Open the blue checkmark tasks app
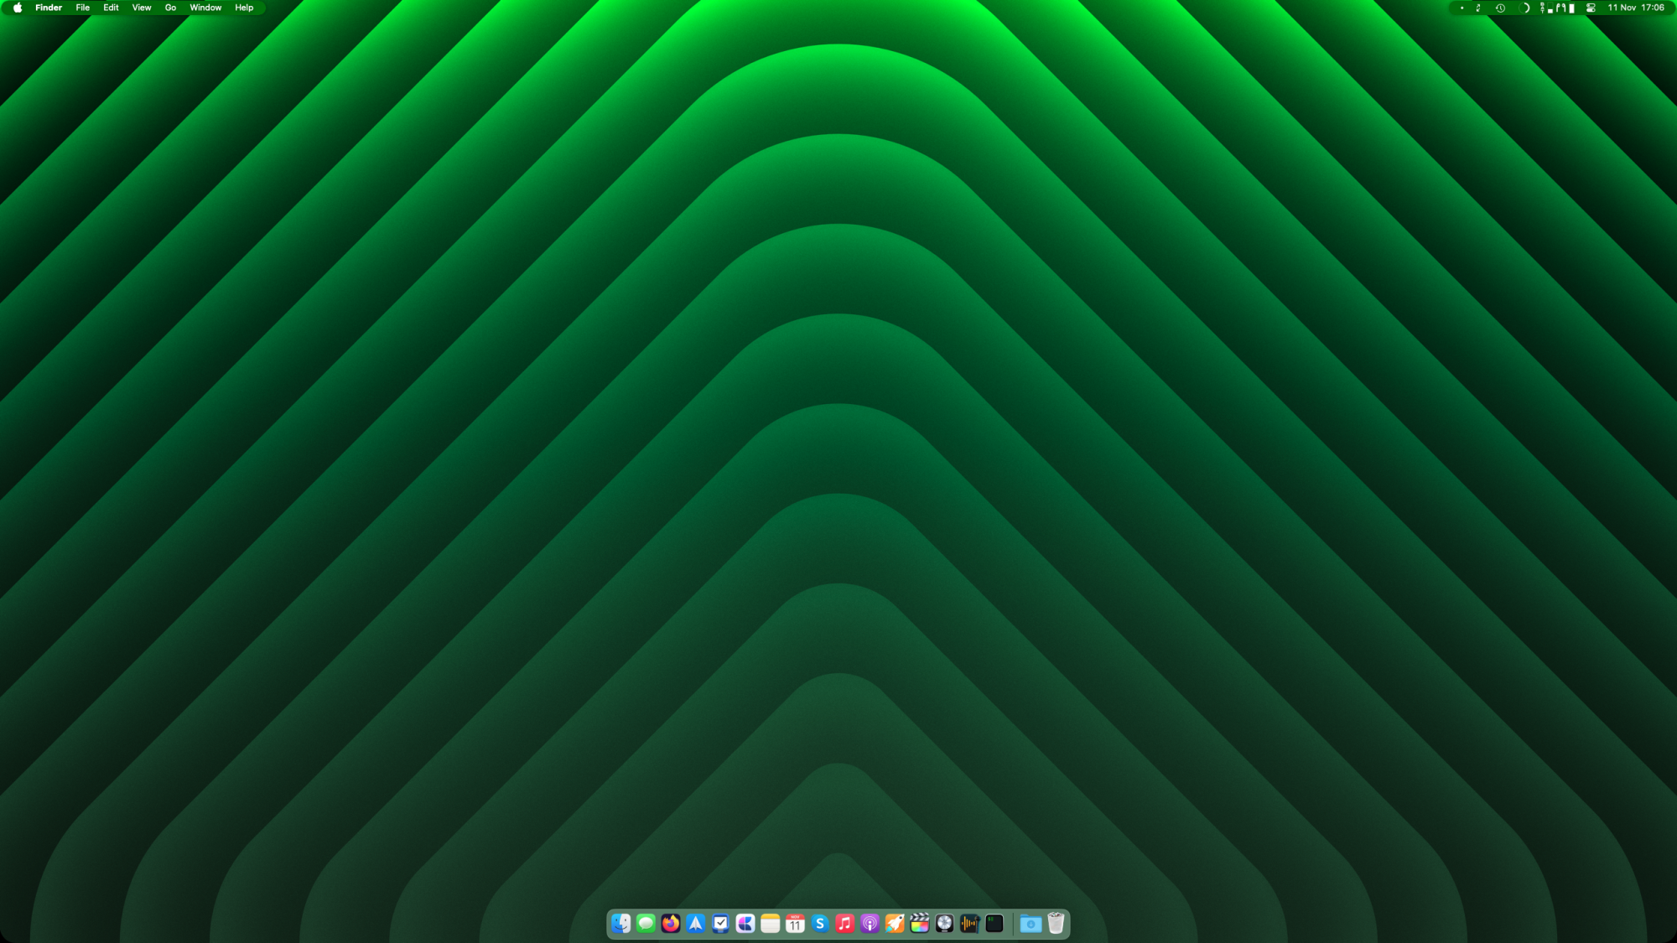 point(720,923)
